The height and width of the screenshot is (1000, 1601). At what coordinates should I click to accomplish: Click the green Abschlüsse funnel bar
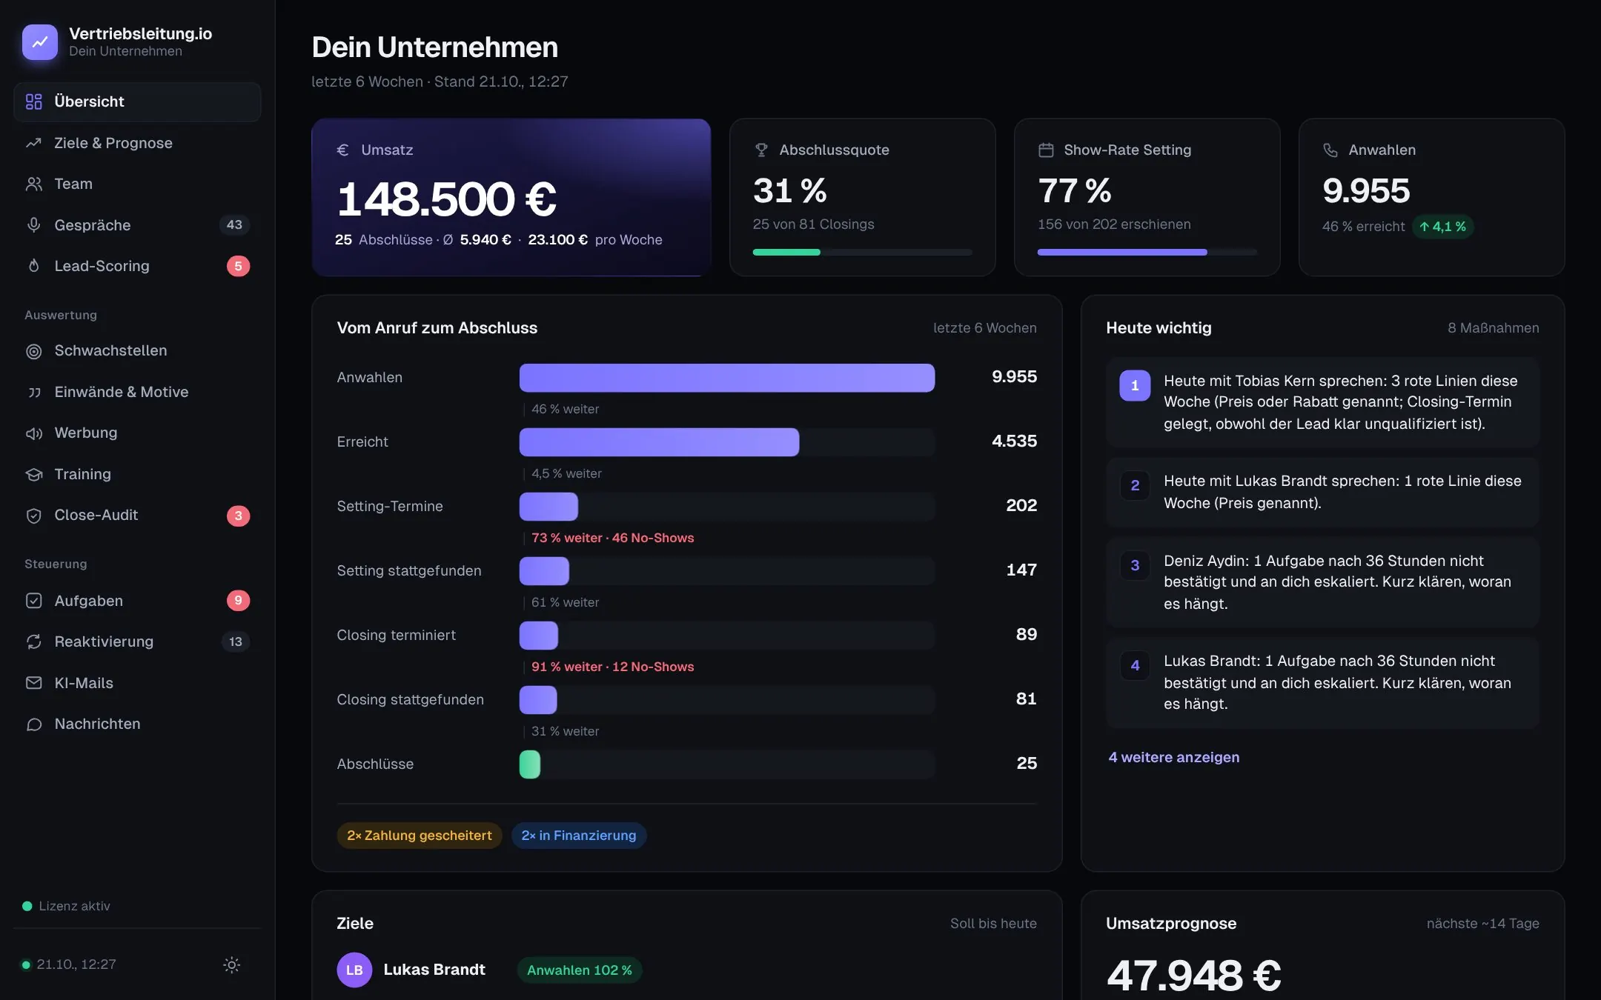click(530, 764)
